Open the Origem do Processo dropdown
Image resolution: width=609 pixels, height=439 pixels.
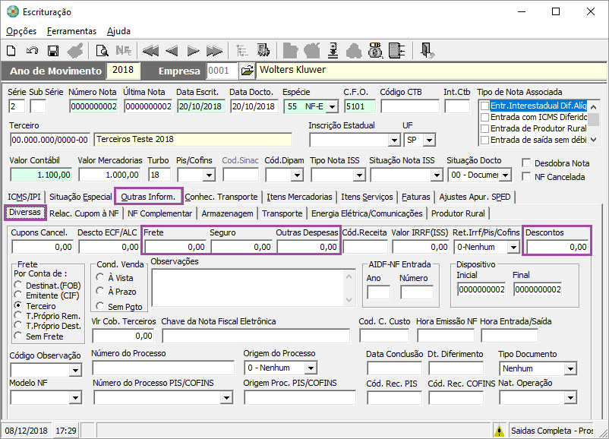pos(311,368)
